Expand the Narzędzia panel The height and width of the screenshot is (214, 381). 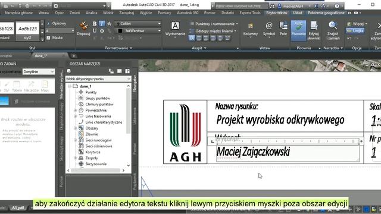pyautogui.click(x=333, y=48)
